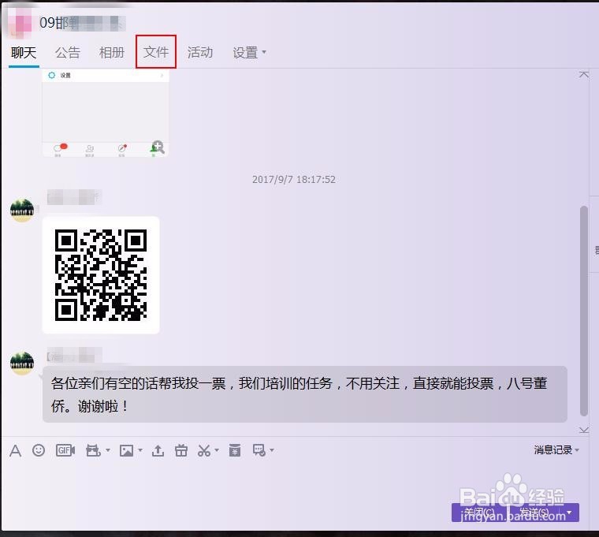Click the gift icon
This screenshot has height=537, width=599.
pos(181,450)
